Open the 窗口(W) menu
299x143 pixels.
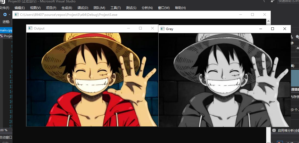[x=164, y=8]
